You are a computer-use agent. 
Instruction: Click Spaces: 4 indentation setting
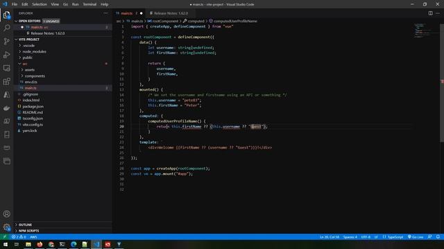350,237
